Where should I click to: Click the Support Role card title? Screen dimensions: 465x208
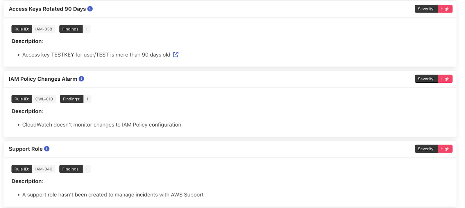[26, 149]
